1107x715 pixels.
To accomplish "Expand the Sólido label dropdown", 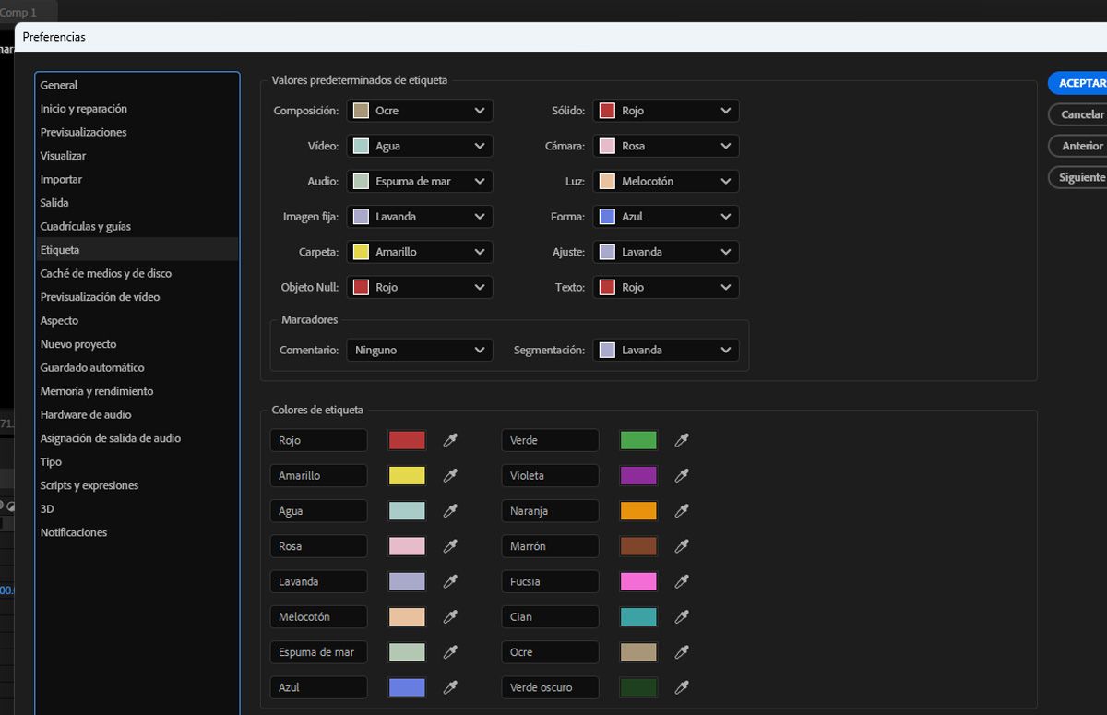I will click(x=666, y=111).
